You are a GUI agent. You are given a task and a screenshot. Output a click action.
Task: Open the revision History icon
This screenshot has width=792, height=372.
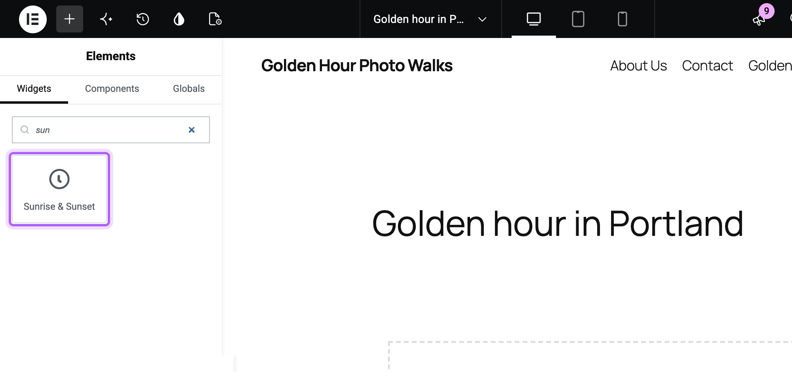pos(143,19)
